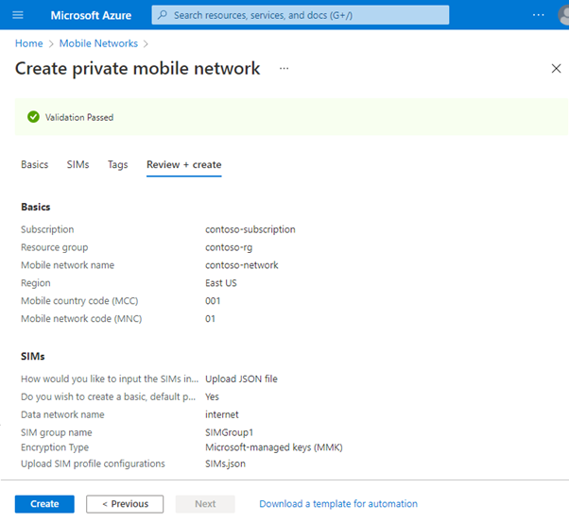
Task: Click the green Validation Passed checkmark
Action: click(x=33, y=117)
